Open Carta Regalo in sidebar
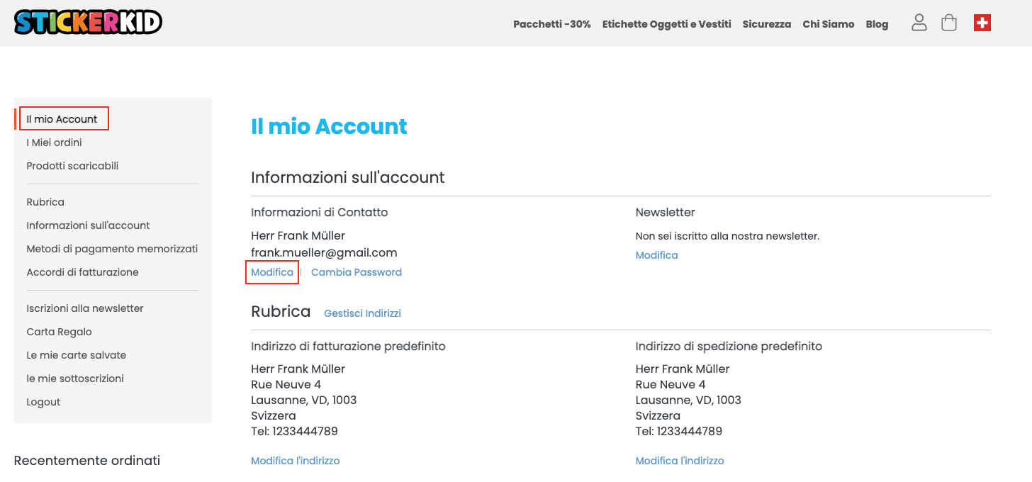1032x482 pixels. 59,332
